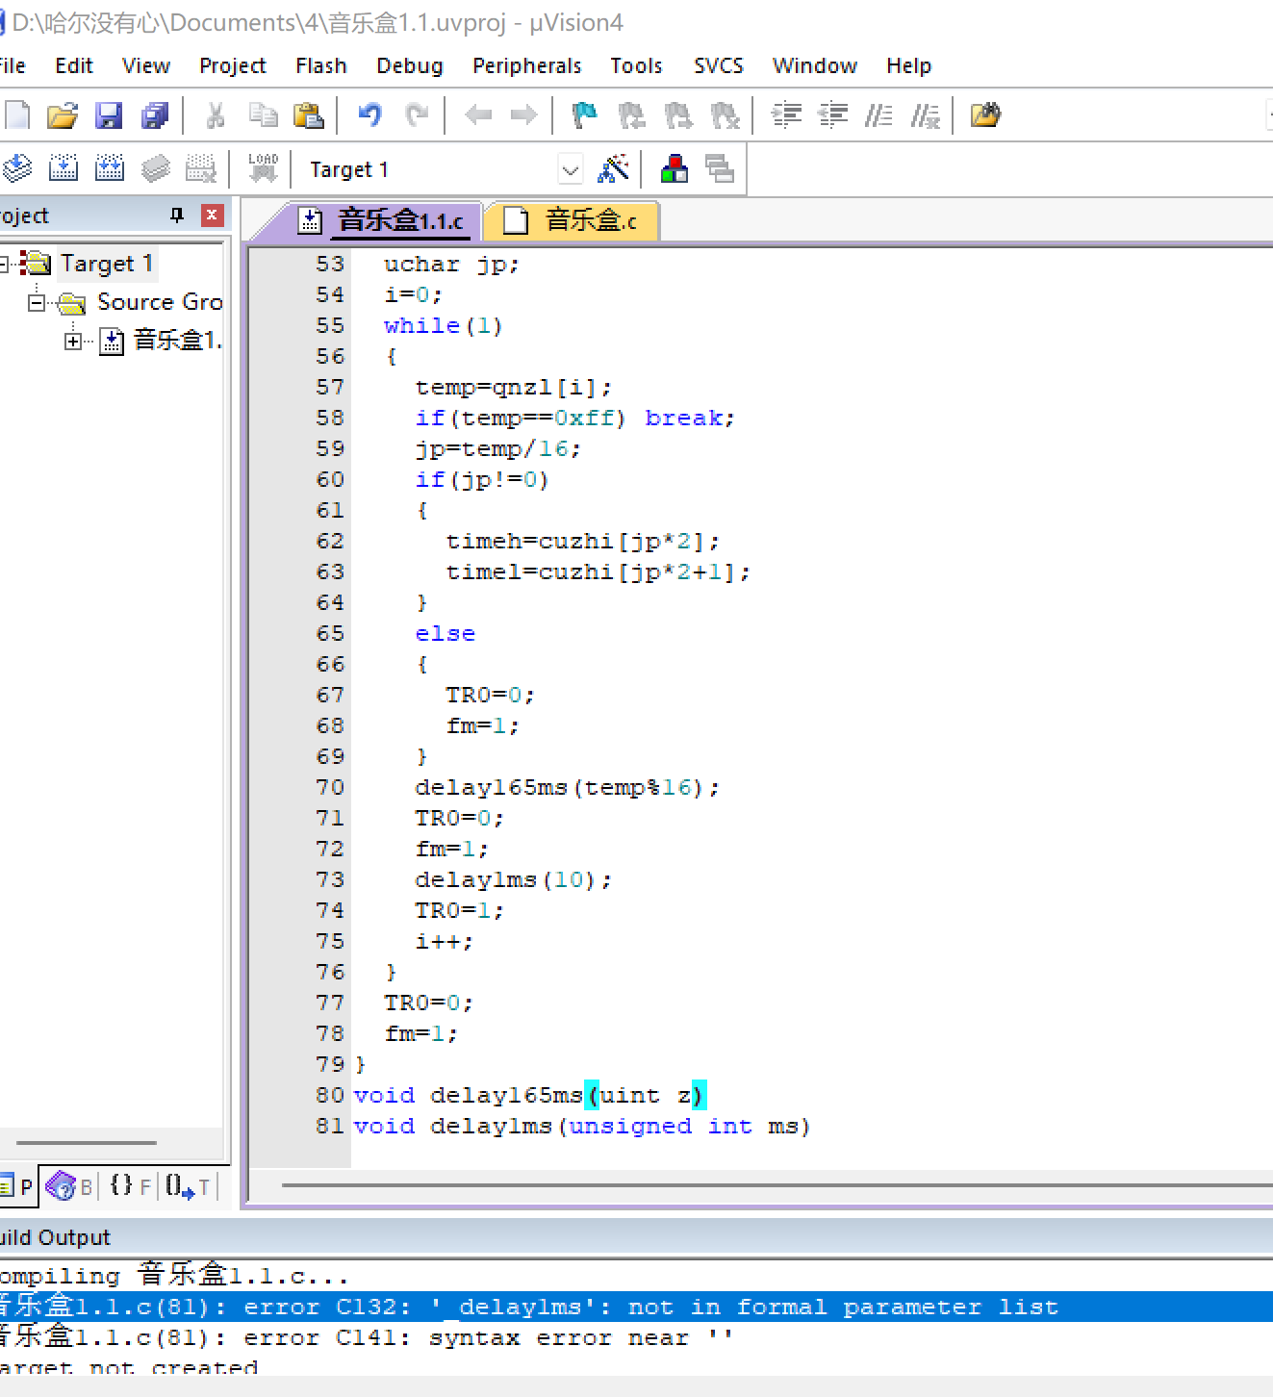Comment out the selection
Image resolution: width=1273 pixels, height=1397 pixels.
tap(878, 116)
